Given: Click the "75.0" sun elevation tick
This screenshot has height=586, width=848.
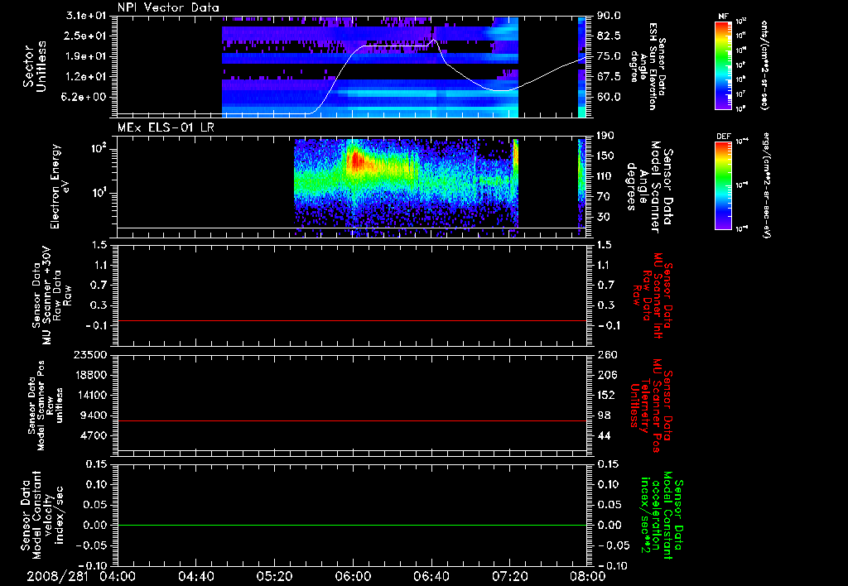Looking at the screenshot, I should point(609,56).
